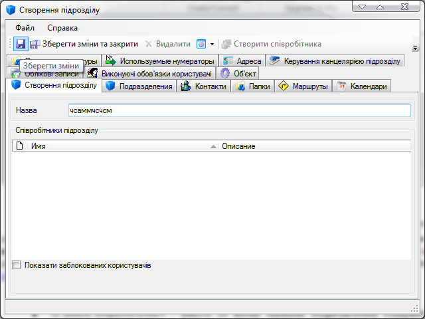Enable Показати заблокованих користувачів checkbox

point(17,265)
